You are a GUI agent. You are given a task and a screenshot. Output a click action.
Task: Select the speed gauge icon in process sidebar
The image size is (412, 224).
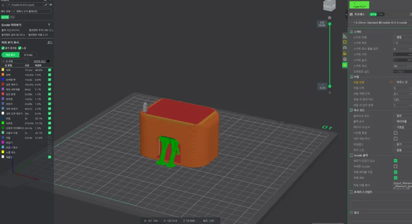pos(345,48)
